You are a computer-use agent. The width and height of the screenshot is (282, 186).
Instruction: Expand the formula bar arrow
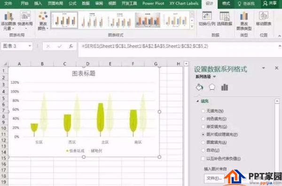tap(280, 46)
